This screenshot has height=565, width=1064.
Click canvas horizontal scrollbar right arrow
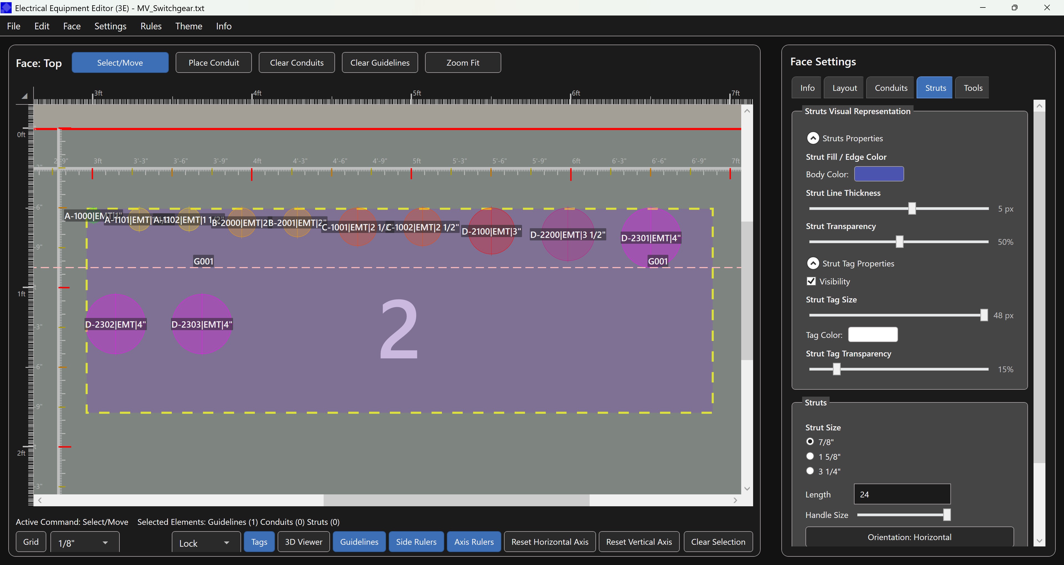735,500
